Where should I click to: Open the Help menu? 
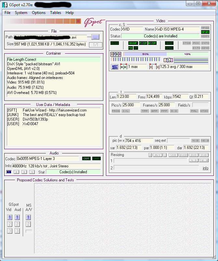70,13
